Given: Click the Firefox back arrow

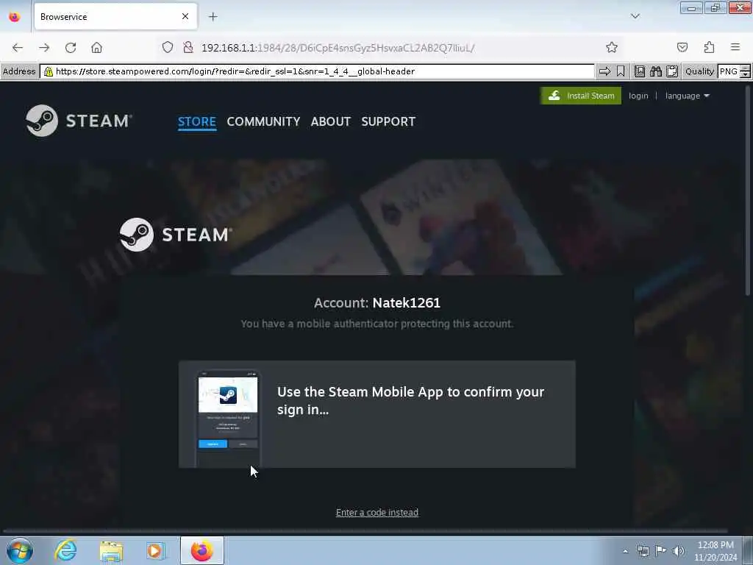Looking at the screenshot, I should coord(18,48).
